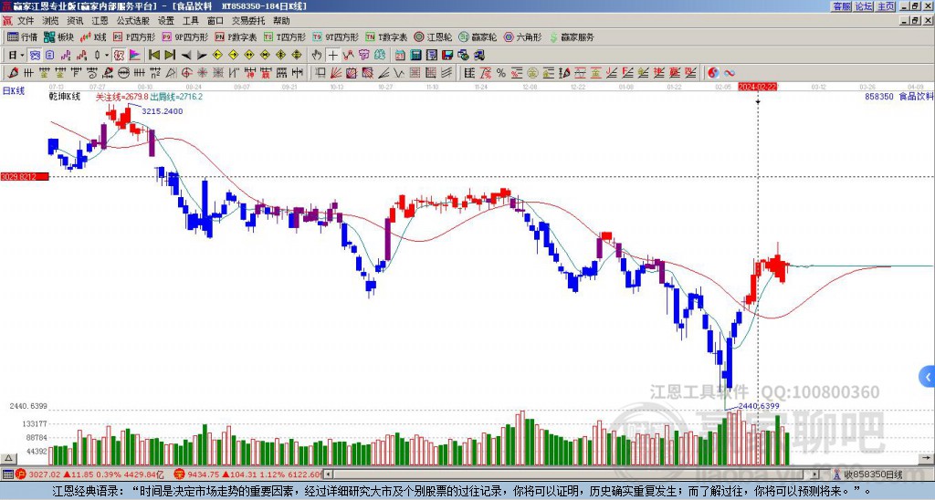Click the floppy disk save icon
The width and height of the screenshot is (935, 500).
pos(447,55)
